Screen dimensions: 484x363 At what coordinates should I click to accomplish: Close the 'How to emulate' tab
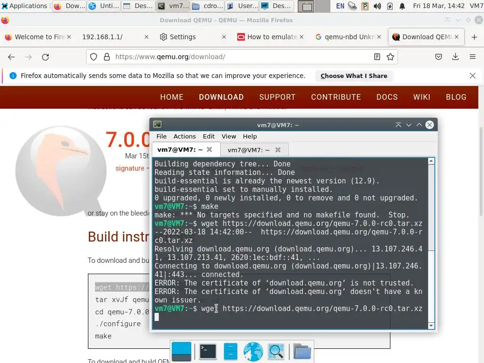tap(302, 37)
